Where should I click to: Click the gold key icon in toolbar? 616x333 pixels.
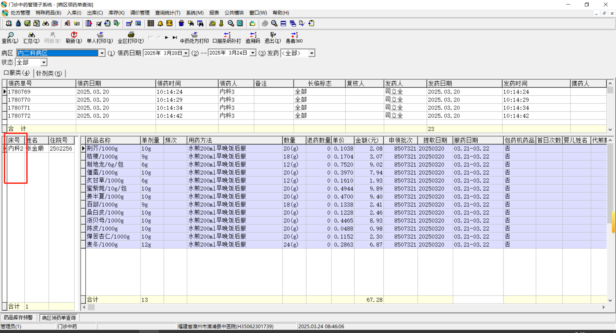point(221,23)
